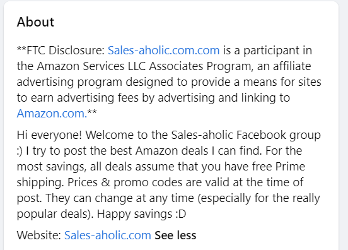Open the Sales-aholic.com.com link in FTC disclosure

tap(163, 51)
